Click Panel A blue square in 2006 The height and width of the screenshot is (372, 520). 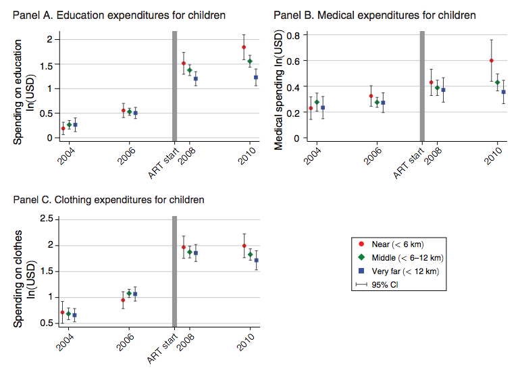click(x=135, y=113)
